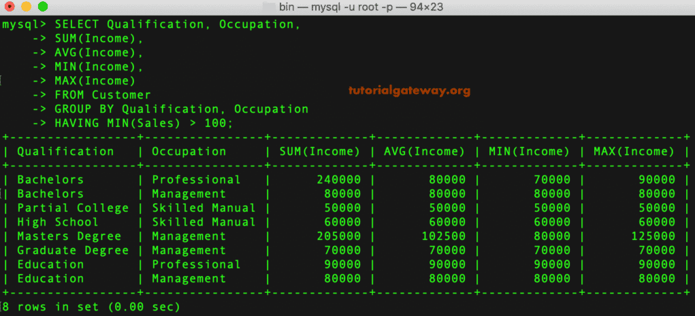Click 'Bachelors' in the Management row

pyautogui.click(x=50, y=194)
